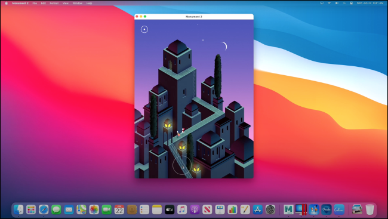Open Notes from the dock

(x=157, y=209)
